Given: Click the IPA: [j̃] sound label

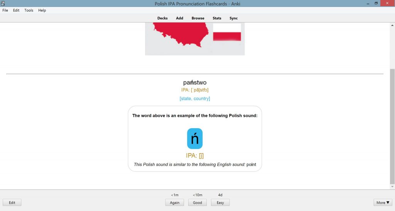Looking at the screenshot, I should click(x=195, y=155).
